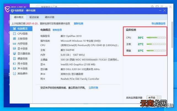Click the 复制信息 link

(57, 30)
